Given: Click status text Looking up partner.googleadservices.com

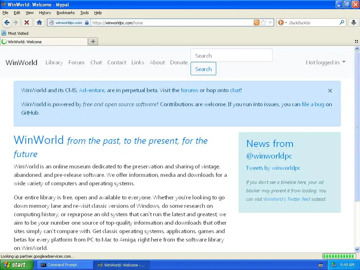Looking at the screenshot, I should pos(37,256).
